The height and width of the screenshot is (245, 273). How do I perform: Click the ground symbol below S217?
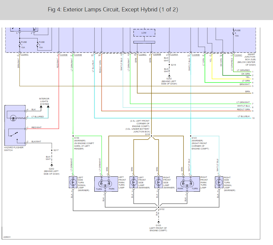(x=52, y=165)
